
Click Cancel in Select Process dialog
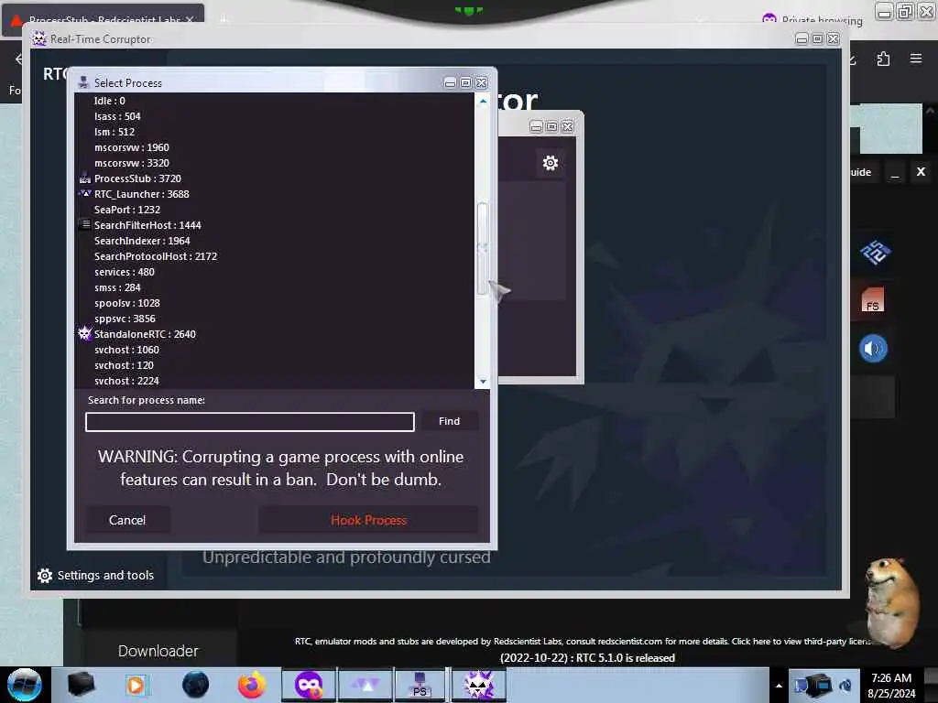(x=127, y=520)
